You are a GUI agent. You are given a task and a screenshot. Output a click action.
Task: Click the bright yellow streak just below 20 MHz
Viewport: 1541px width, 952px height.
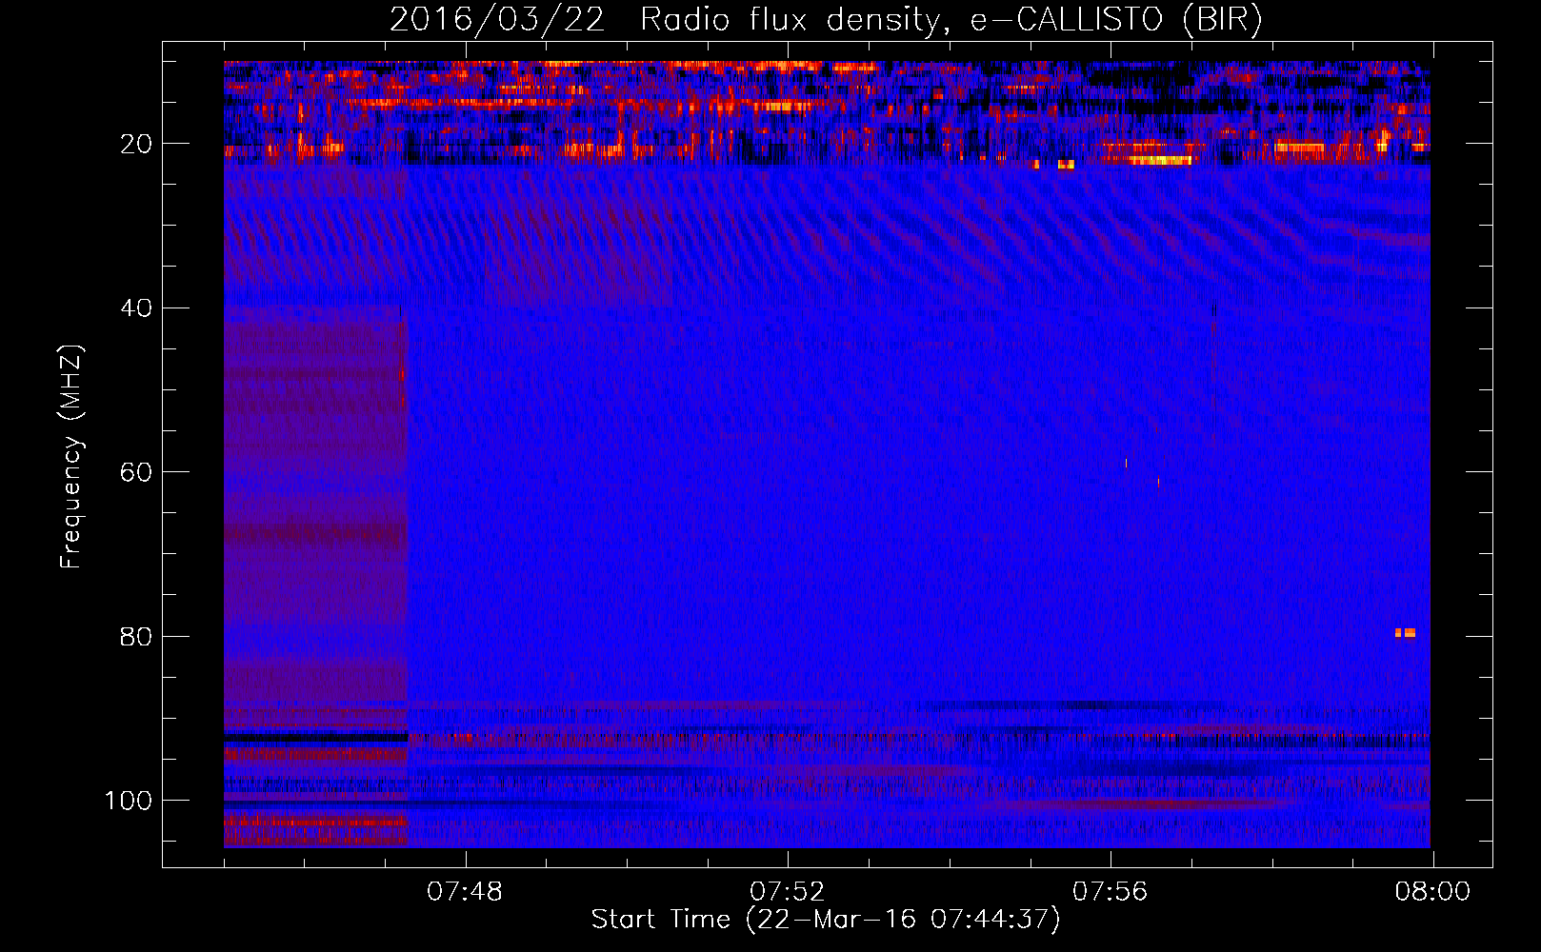coord(1161,160)
